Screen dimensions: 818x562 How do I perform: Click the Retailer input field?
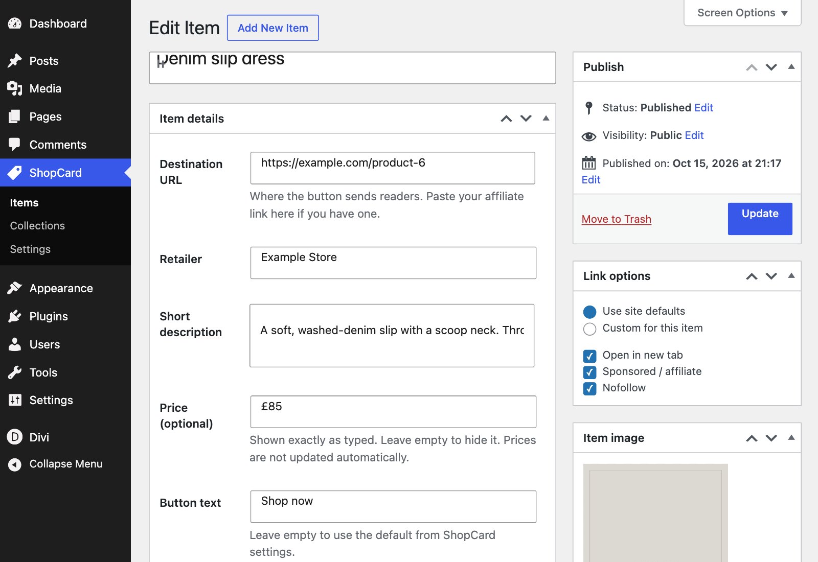(x=393, y=263)
